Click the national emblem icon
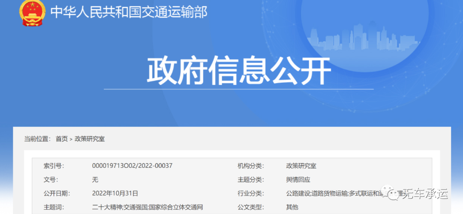Viewport: 463px width, 214px height. [33, 13]
